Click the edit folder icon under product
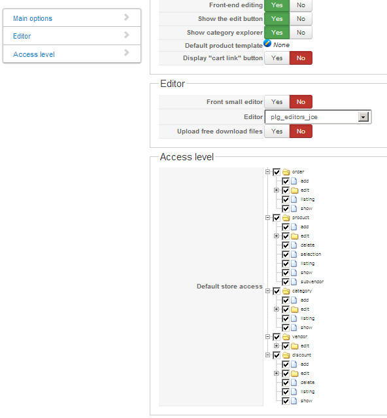Viewport: 387px width, 418px height. pos(295,236)
